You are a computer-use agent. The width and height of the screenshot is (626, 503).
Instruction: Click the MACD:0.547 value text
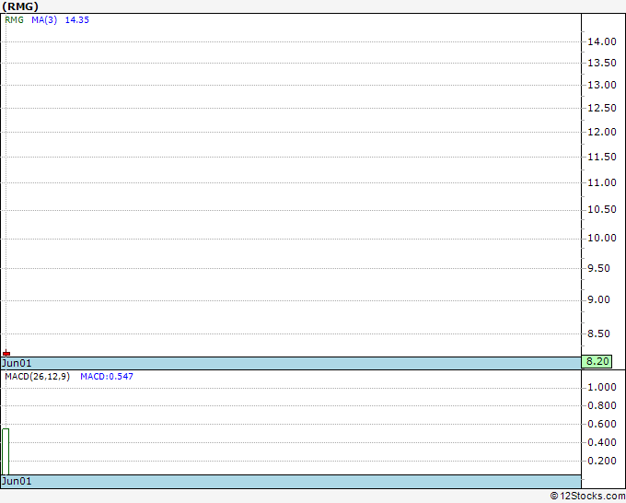pyautogui.click(x=107, y=377)
